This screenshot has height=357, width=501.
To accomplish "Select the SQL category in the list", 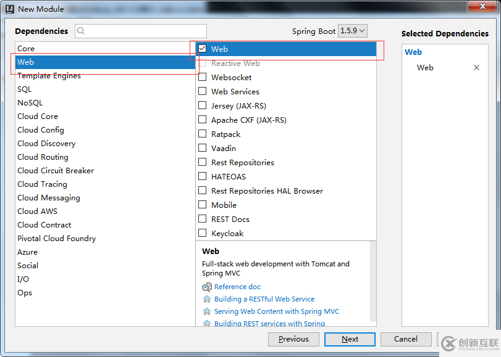I will click(25, 89).
